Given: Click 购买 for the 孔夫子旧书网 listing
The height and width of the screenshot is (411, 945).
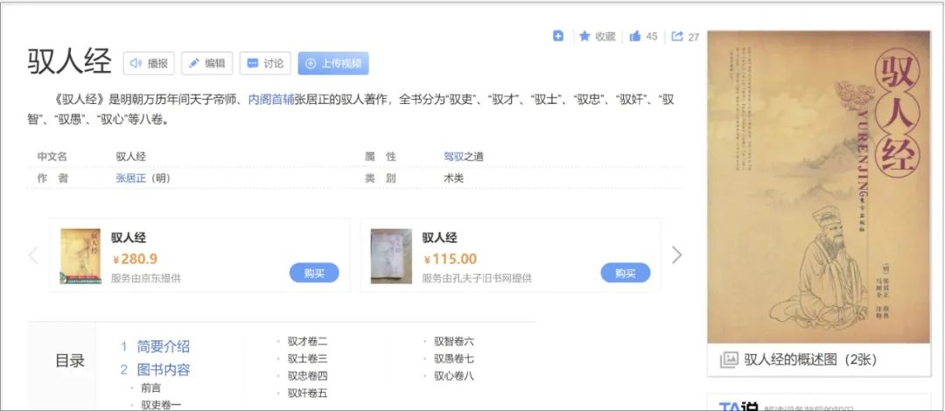Looking at the screenshot, I should (x=625, y=273).
